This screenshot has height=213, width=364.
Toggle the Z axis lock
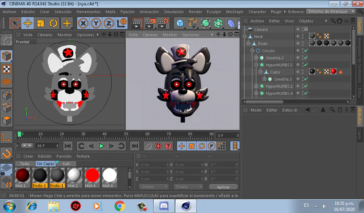click(109, 23)
